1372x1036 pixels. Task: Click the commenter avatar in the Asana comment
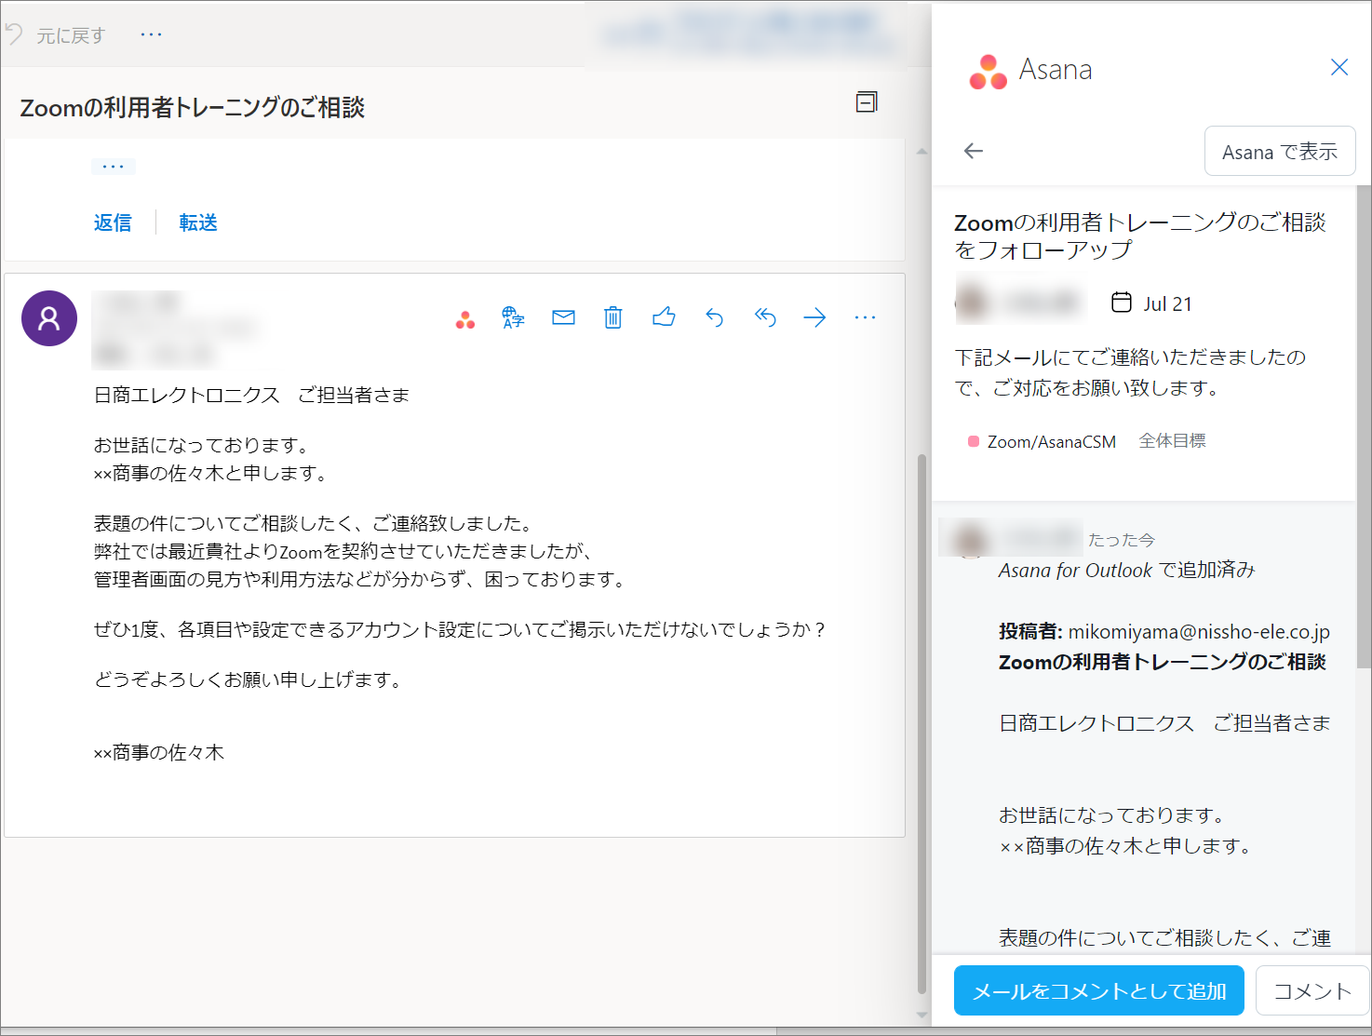click(972, 539)
